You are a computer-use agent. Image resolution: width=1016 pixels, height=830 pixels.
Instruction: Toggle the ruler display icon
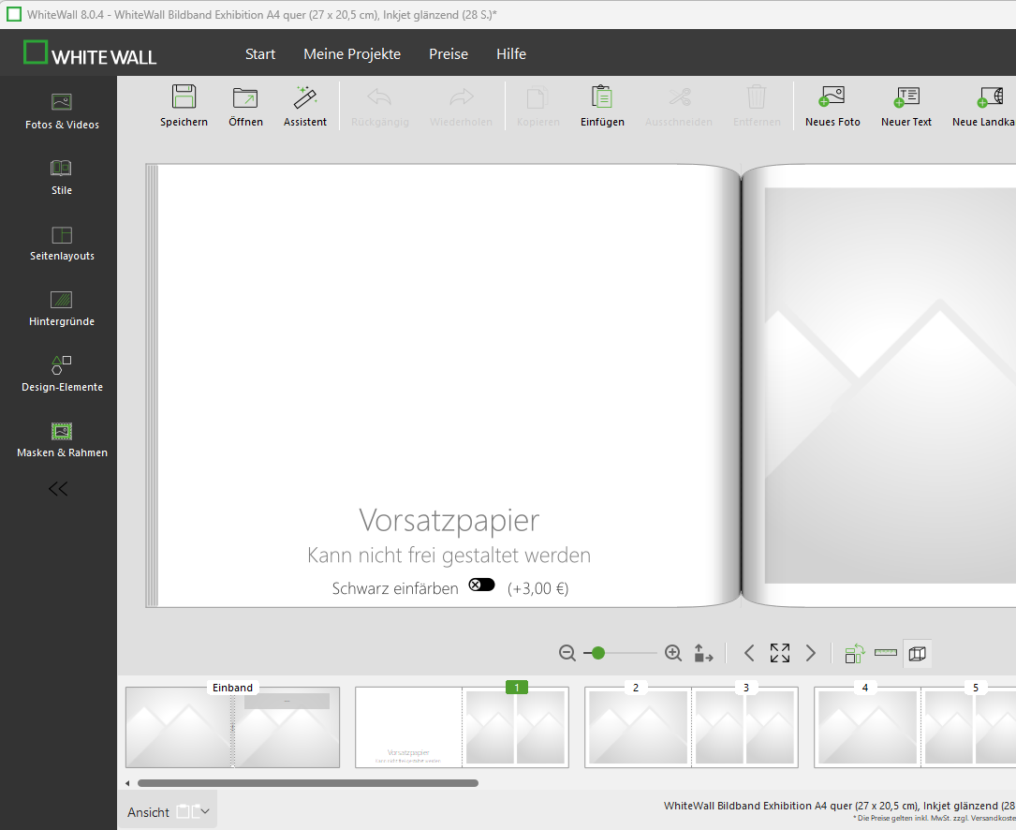[x=885, y=652]
